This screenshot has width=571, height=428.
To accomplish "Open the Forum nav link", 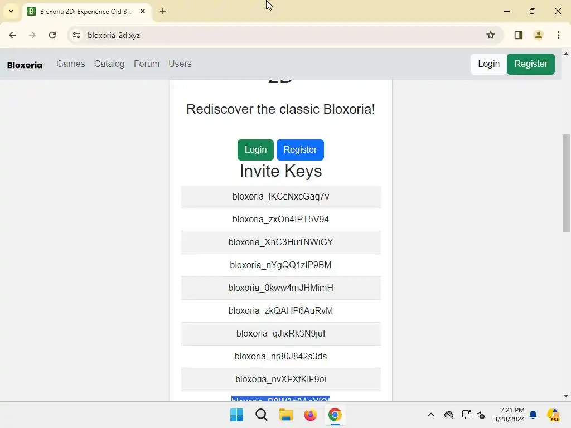I will [147, 64].
